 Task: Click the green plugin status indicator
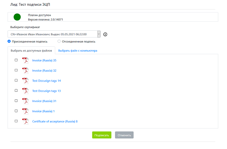[x=17, y=17]
